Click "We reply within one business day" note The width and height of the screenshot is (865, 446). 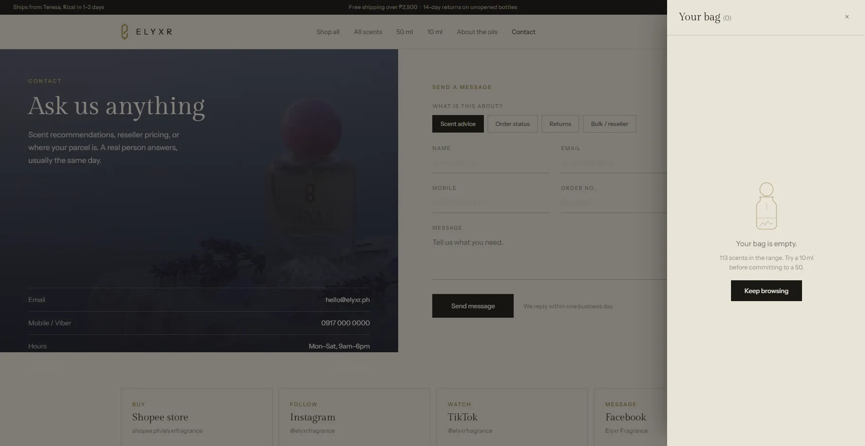[x=568, y=306]
